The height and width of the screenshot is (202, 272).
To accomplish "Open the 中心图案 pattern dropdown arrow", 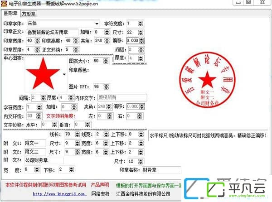I will 64,74.
